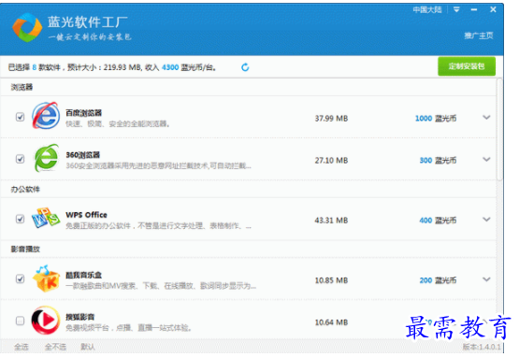Screen dimensions: 519x357
Task: Click the 办公软件 category header
Action: 25,190
